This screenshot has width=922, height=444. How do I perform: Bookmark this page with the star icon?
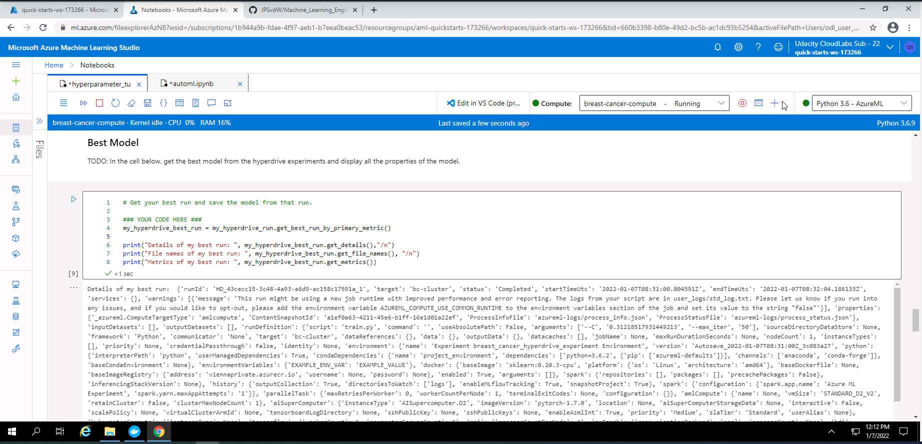[x=873, y=27]
